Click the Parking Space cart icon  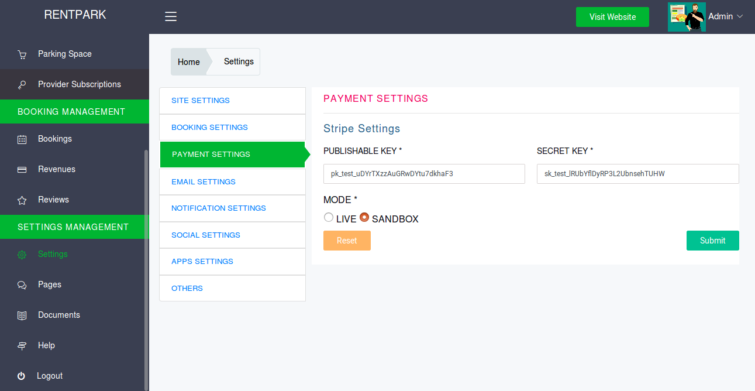(22, 54)
